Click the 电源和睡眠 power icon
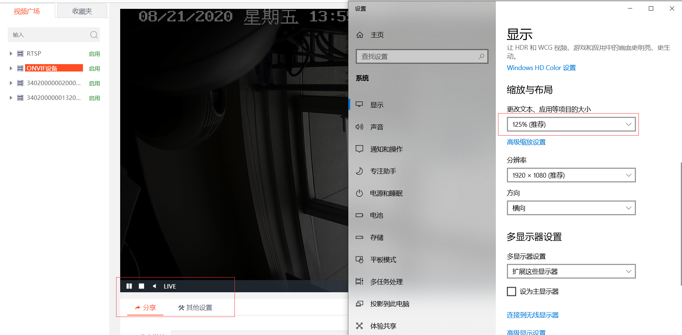682x335 pixels. [x=359, y=193]
